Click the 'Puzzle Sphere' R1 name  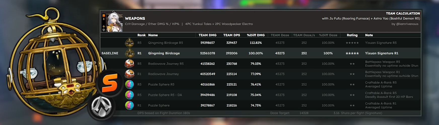(159, 105)
